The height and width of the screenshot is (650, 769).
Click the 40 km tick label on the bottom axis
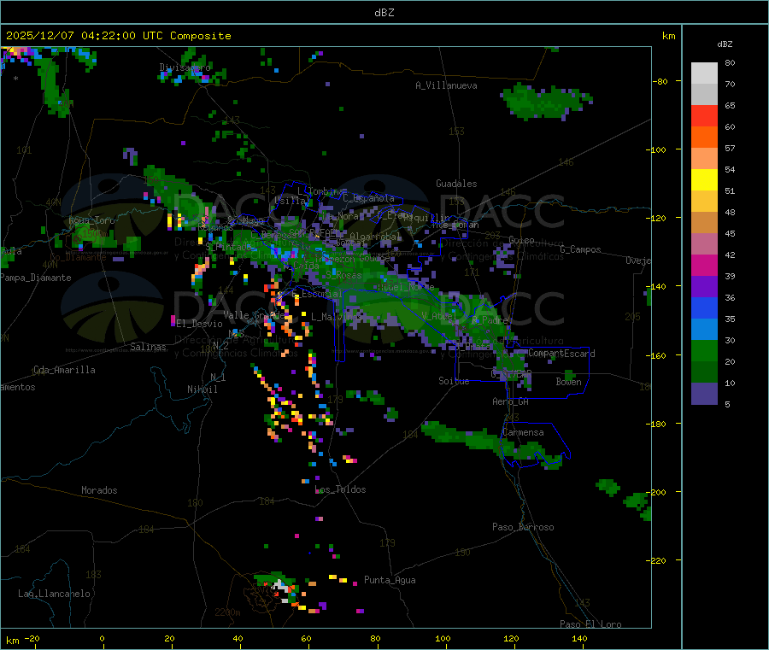pos(238,638)
